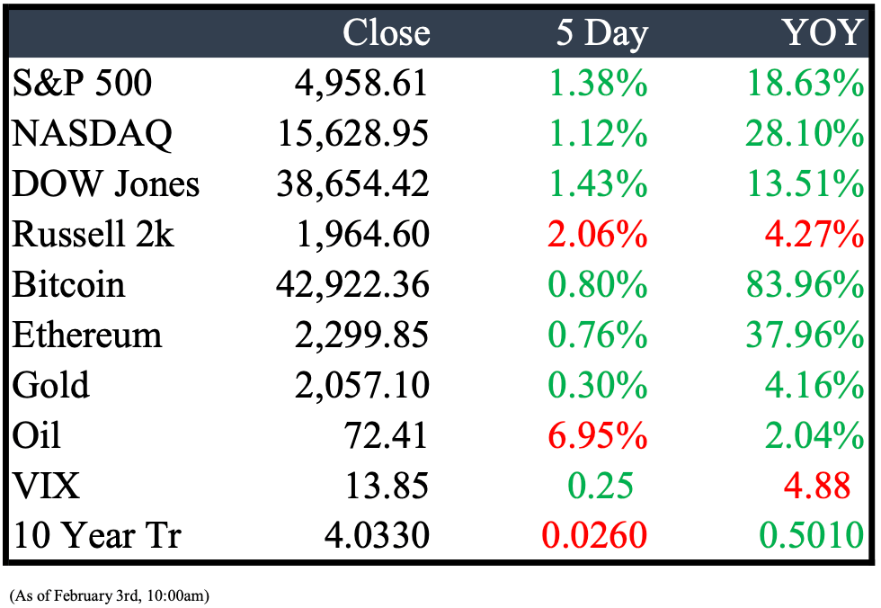This screenshot has height=608, width=881.
Task: Click the VIX close value 13.85
Action: pyautogui.click(x=387, y=486)
